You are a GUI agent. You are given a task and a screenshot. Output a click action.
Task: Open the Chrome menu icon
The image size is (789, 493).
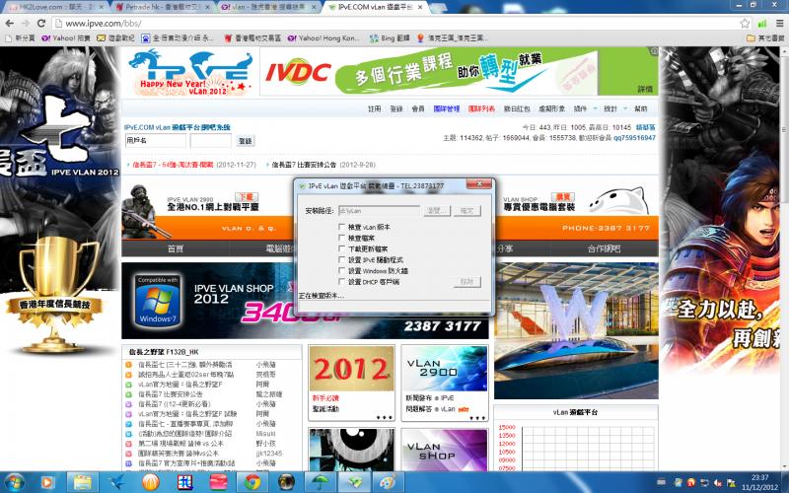(779, 23)
